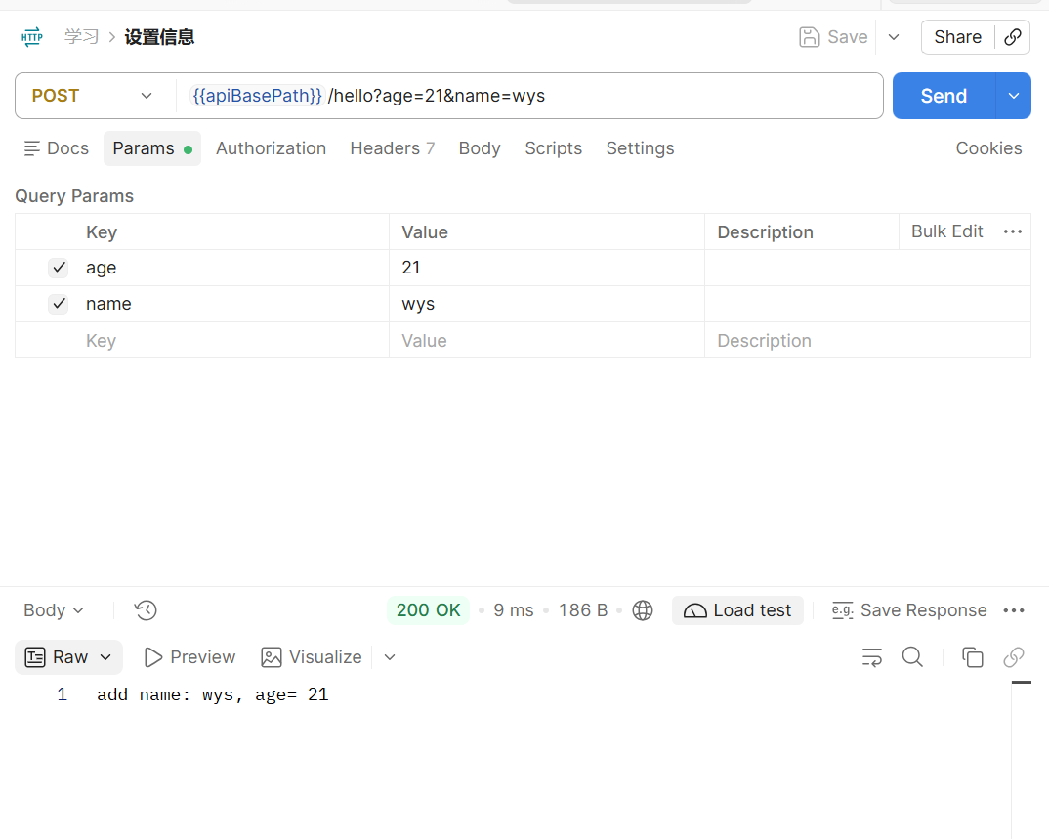1049x839 pixels.
Task: Open the Cookies link
Action: click(x=988, y=148)
